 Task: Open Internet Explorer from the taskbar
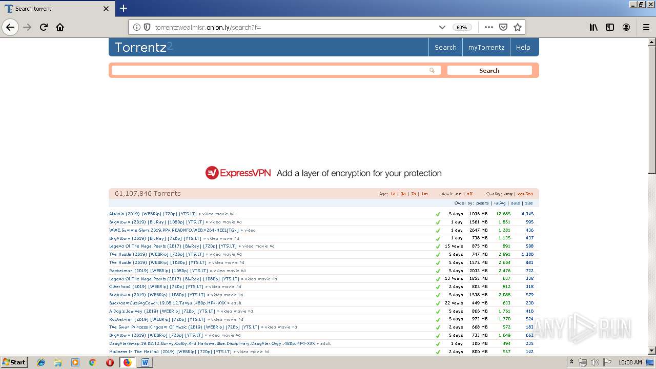click(x=41, y=362)
